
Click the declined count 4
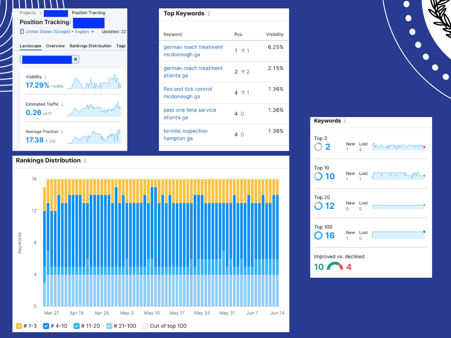tap(349, 267)
